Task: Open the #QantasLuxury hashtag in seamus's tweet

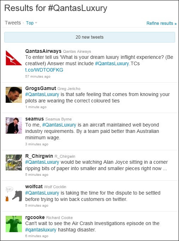Action: point(59,125)
